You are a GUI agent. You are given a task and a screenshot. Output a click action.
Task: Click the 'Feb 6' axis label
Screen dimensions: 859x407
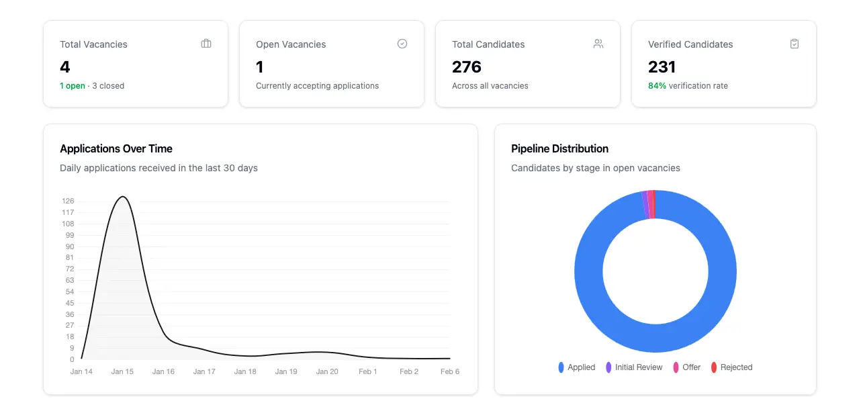(449, 371)
